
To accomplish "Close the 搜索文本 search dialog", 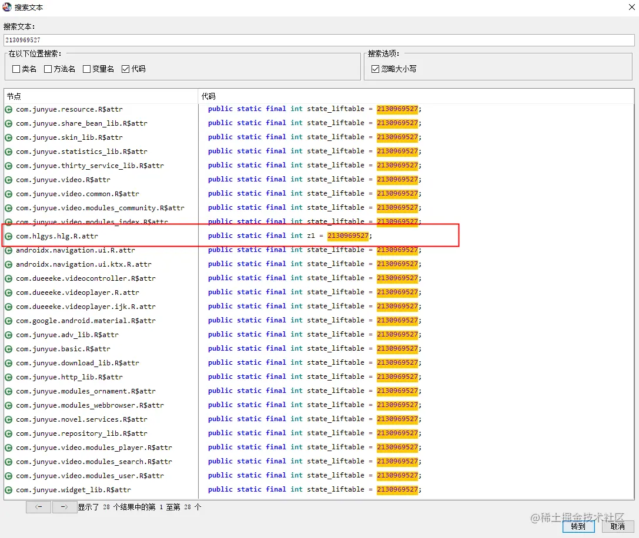I will tap(631, 7).
